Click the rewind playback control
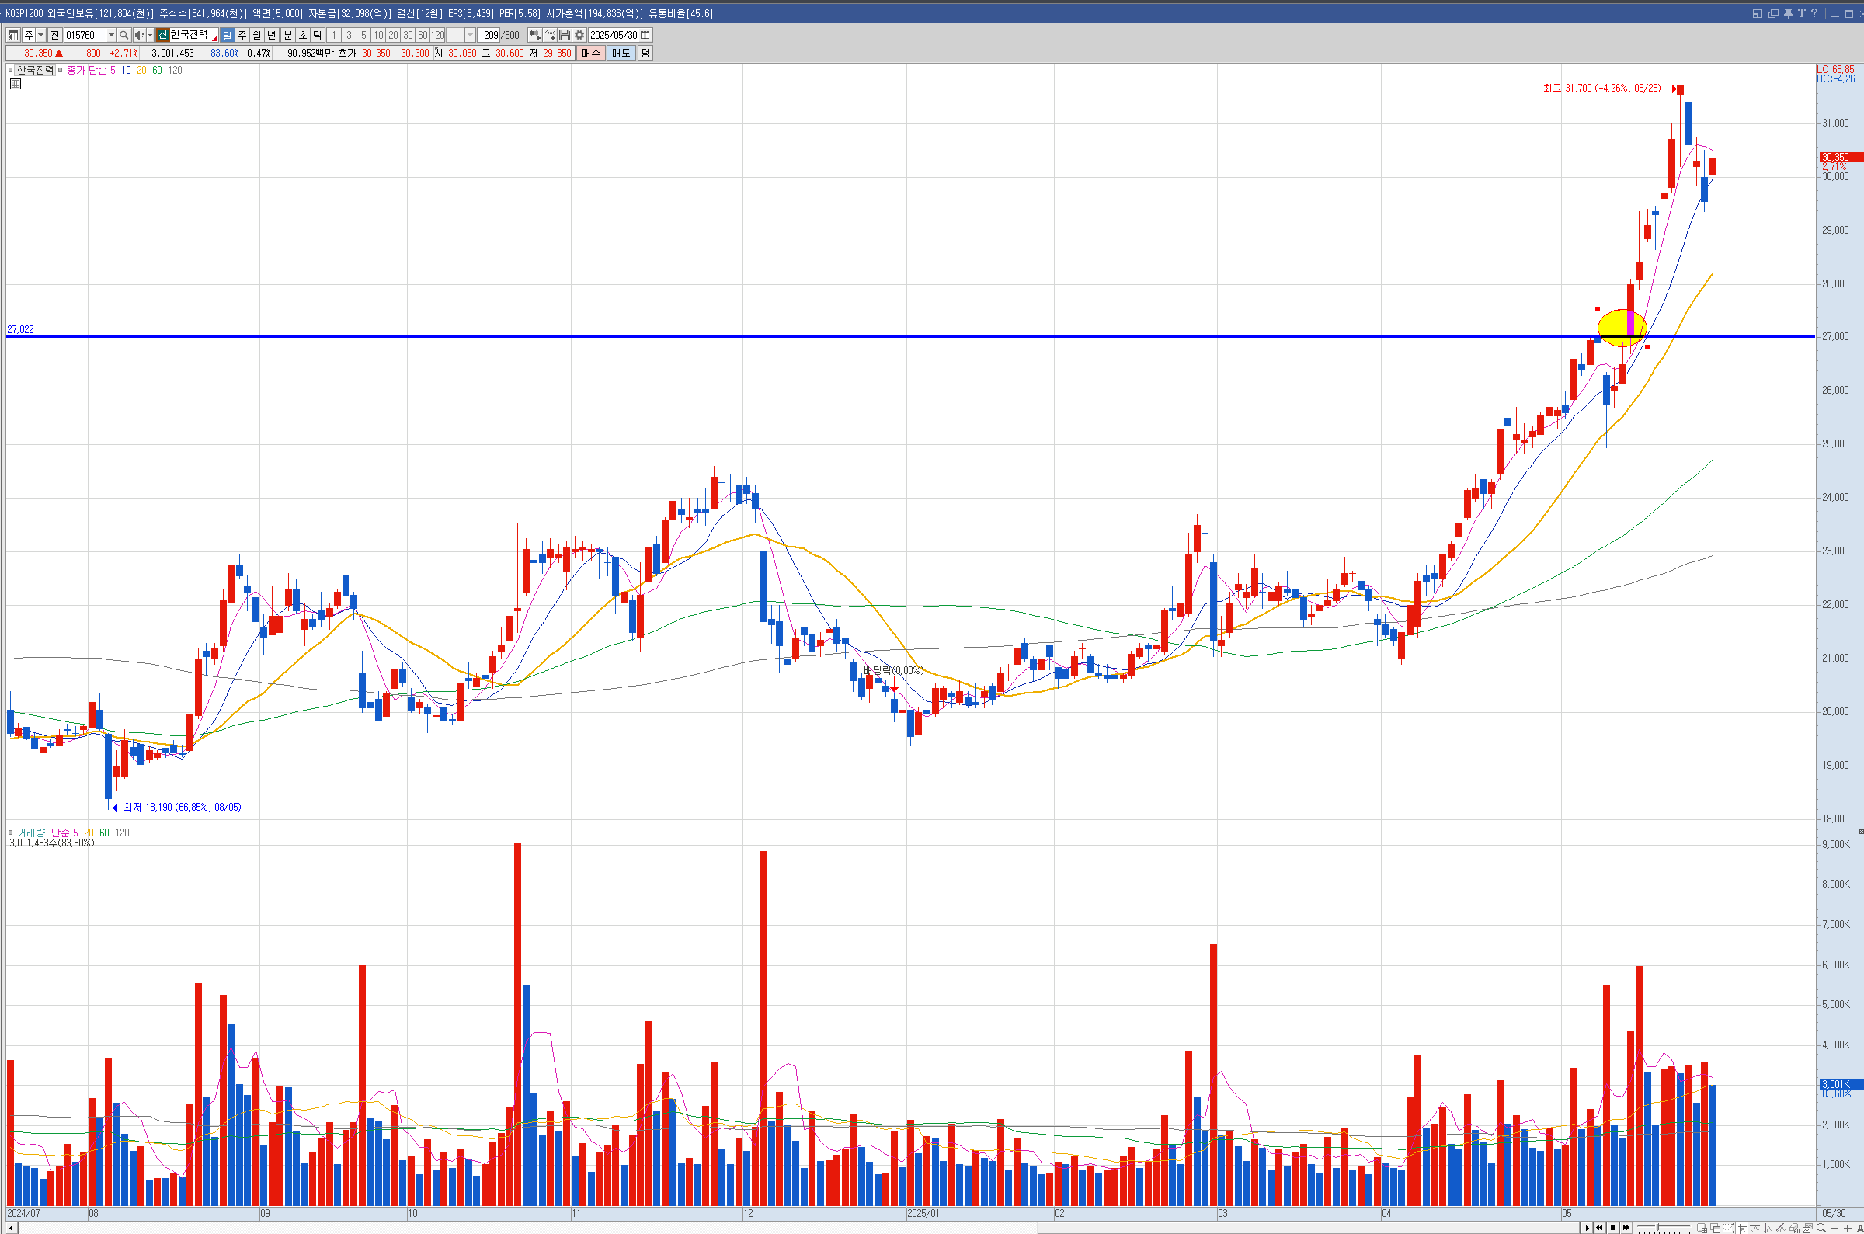This screenshot has width=1864, height=1234. tap(1600, 1228)
